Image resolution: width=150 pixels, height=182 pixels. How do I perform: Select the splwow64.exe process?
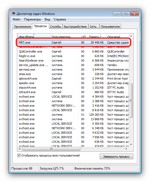click(73, 79)
